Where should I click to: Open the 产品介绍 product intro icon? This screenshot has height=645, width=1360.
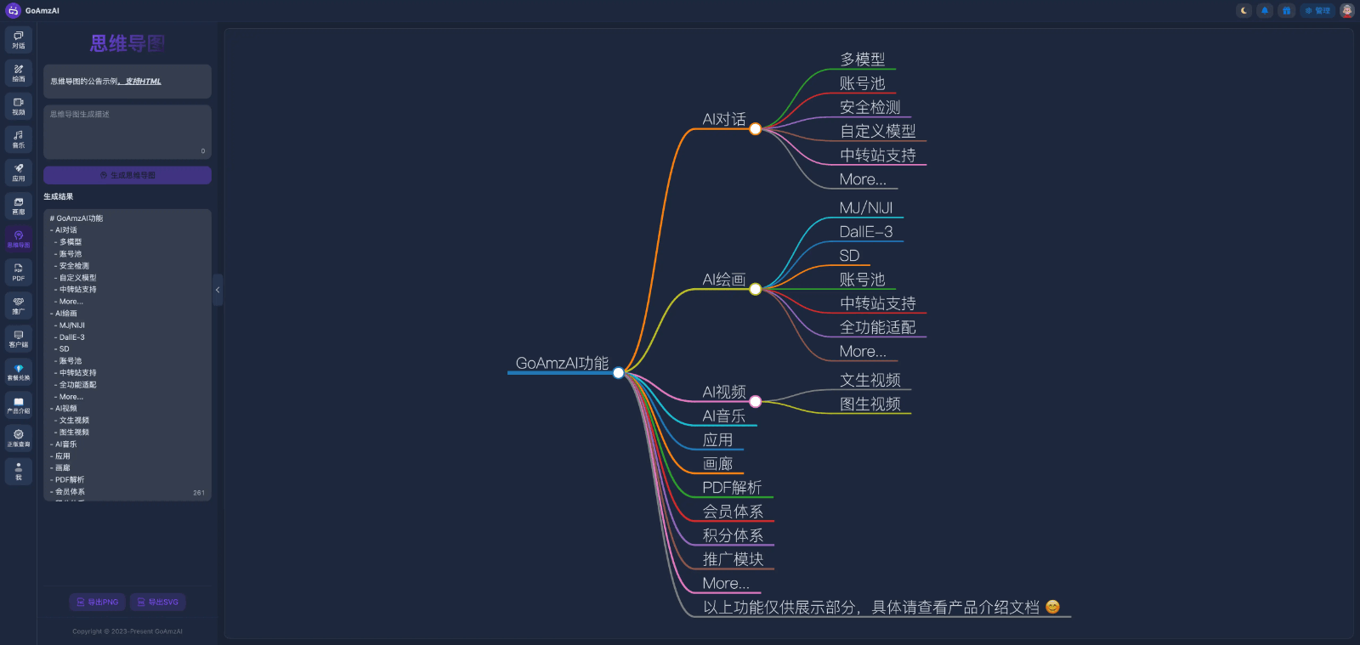point(19,404)
